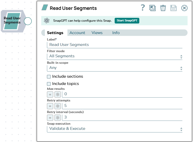The image size is (193, 142).
Task: Click the Max results value field
Action: (x=122, y=94)
